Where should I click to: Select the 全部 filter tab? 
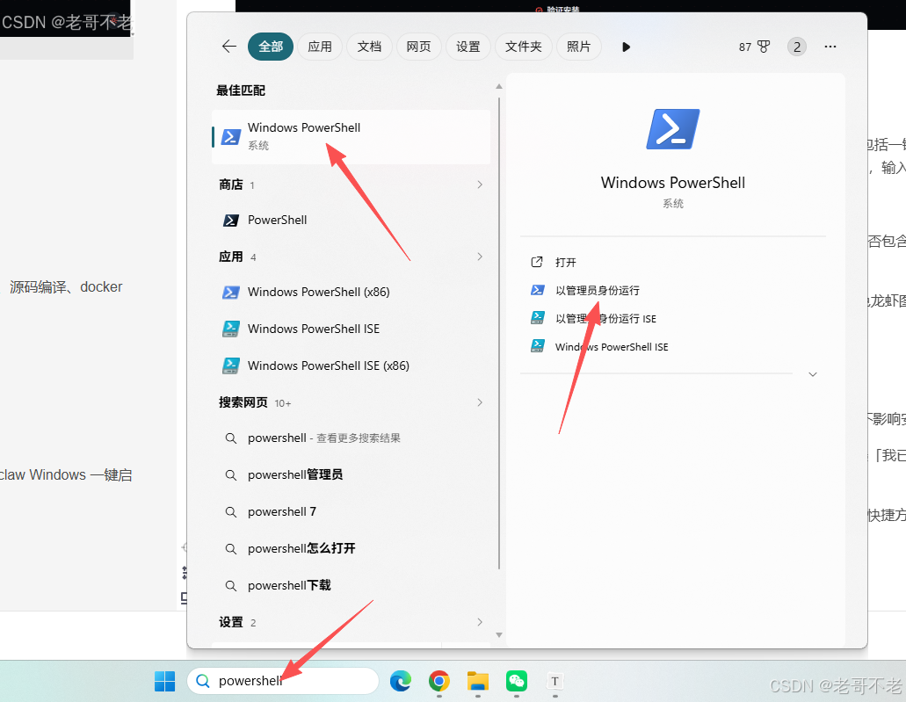[271, 47]
